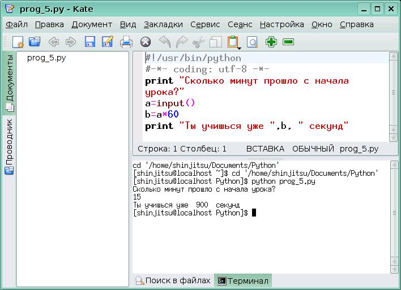Open the Файл menu
This screenshot has width=401, height=290.
click(16, 24)
